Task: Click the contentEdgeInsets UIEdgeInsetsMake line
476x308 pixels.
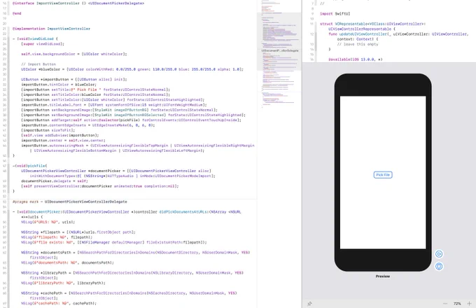Action: pyautogui.click(x=87, y=125)
